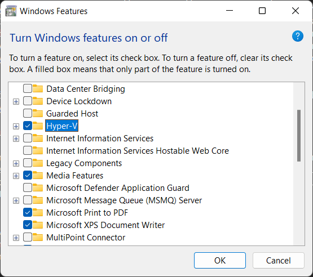Expand the Internet Information Services node
The width and height of the screenshot is (313, 277).
16,138
